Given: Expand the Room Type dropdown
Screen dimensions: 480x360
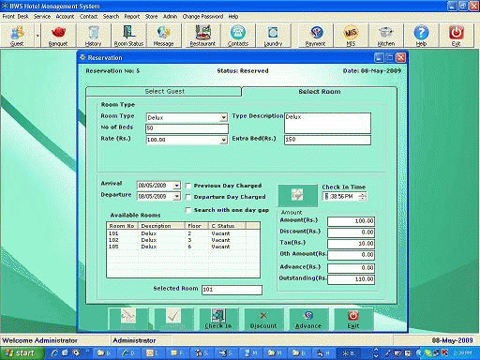Looking at the screenshot, I should [x=223, y=118].
